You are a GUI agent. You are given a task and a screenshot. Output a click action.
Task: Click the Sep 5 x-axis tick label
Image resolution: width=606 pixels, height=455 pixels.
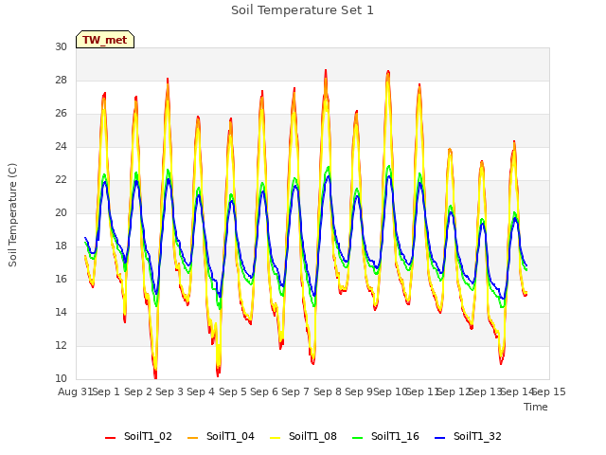(x=233, y=391)
